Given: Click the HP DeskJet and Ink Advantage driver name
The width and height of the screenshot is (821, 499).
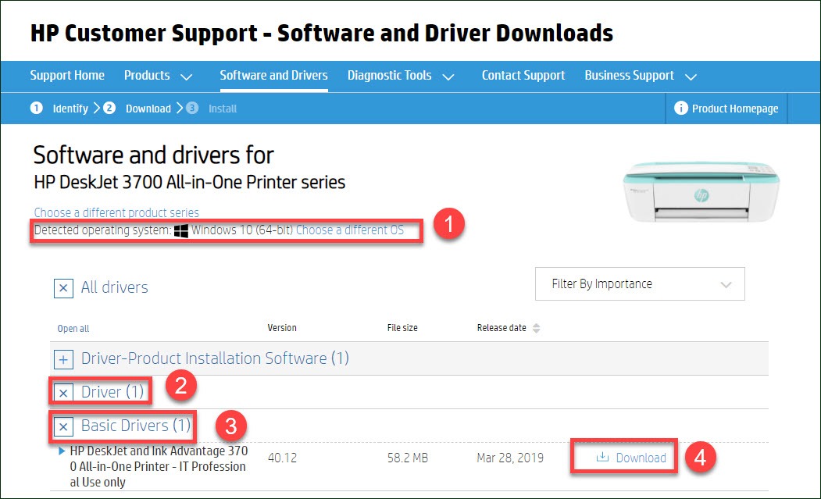Looking at the screenshot, I should coord(159,466).
